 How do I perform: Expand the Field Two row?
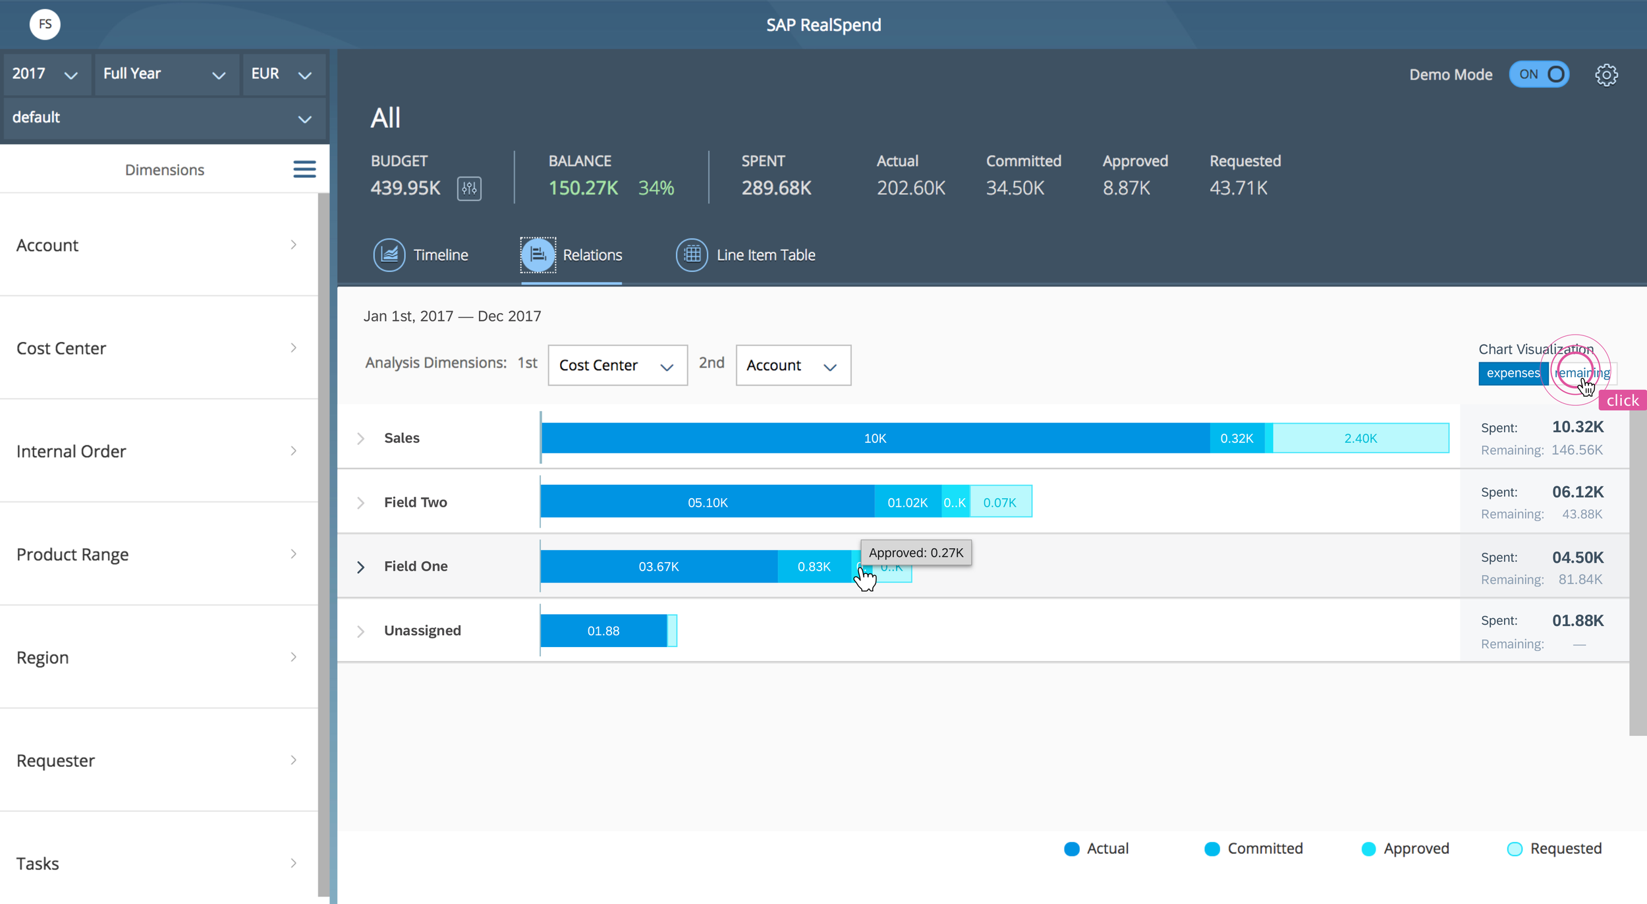click(360, 503)
